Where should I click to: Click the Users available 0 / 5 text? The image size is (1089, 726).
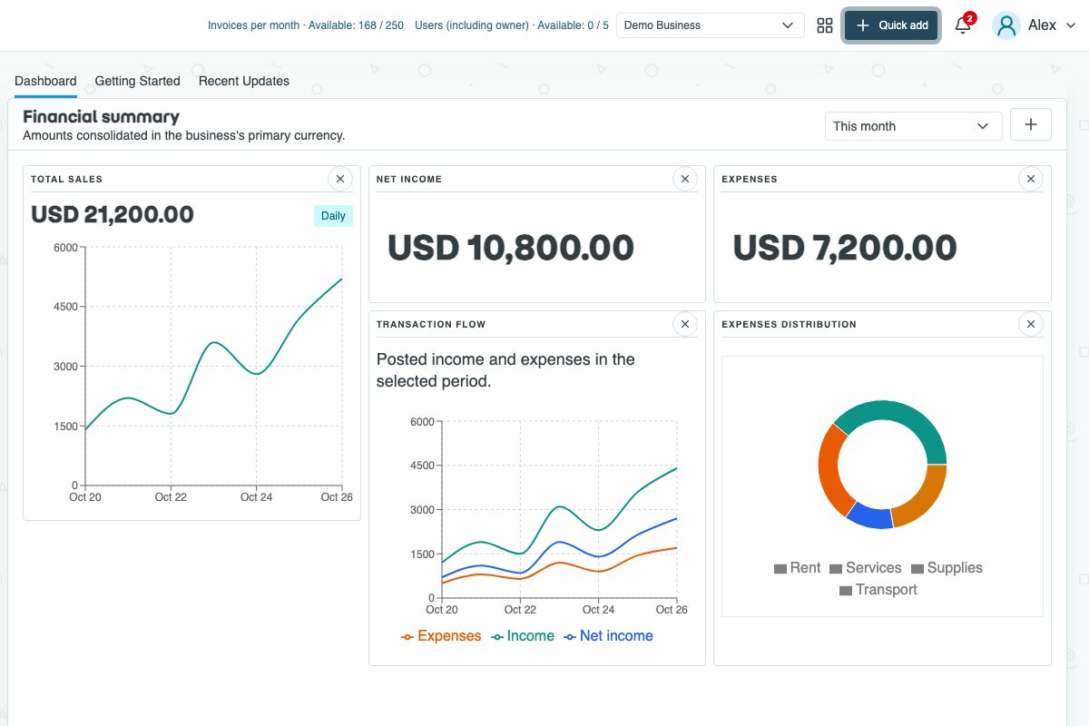click(512, 25)
